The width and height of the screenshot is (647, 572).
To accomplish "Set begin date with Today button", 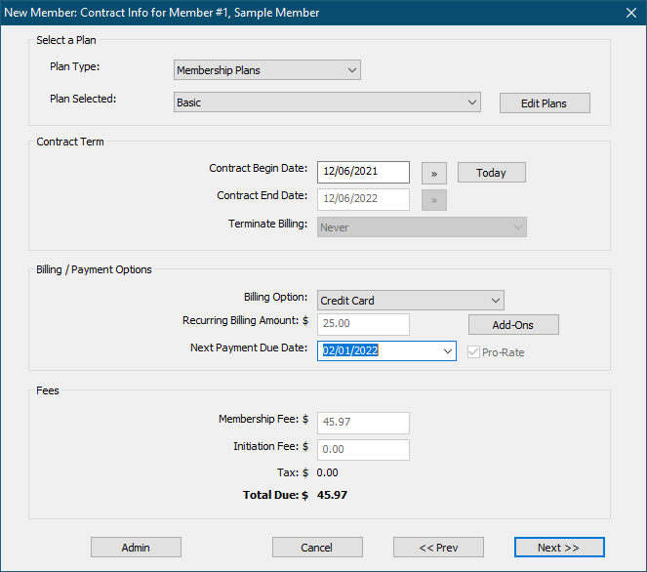I will click(x=491, y=173).
